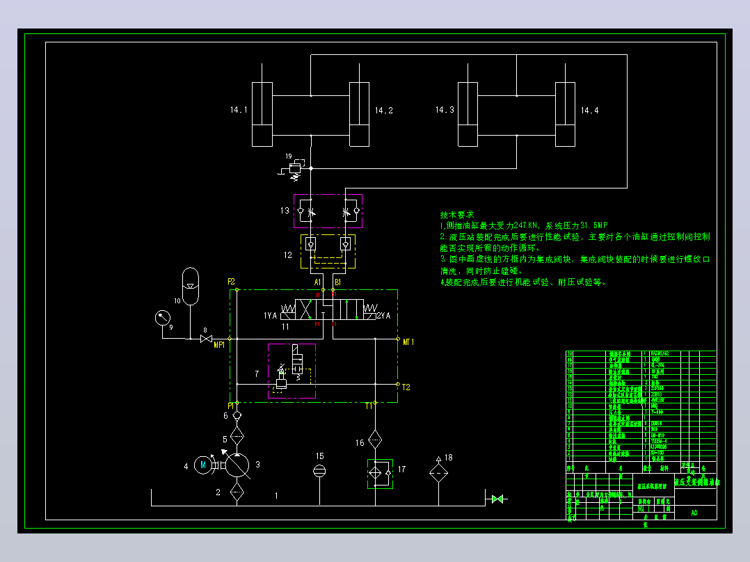Select the green drain valve on tank line
The height and width of the screenshot is (562, 750).
(497, 499)
